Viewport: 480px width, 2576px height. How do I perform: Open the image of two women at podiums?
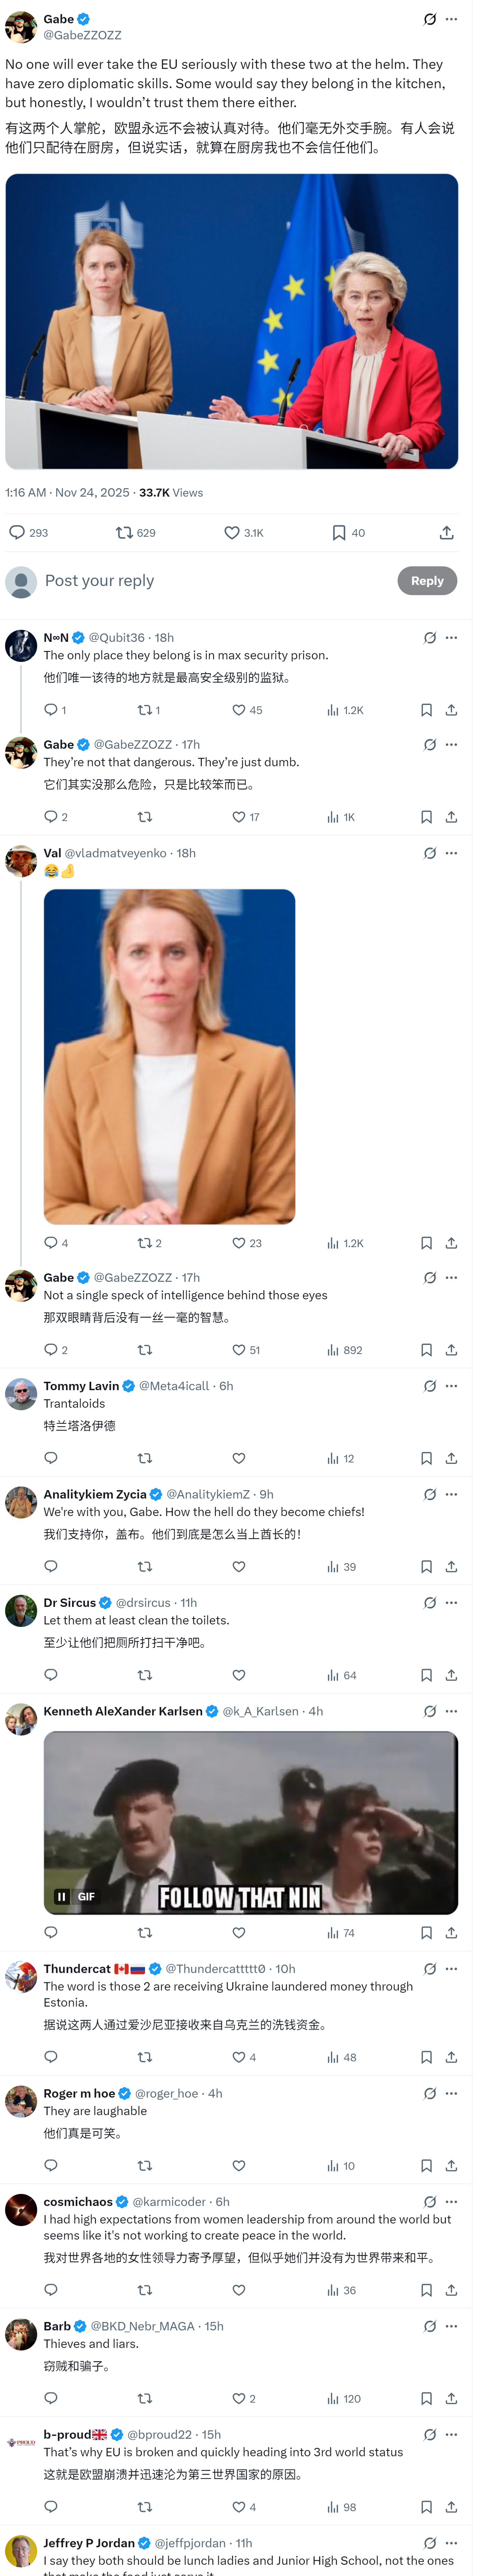[231, 321]
